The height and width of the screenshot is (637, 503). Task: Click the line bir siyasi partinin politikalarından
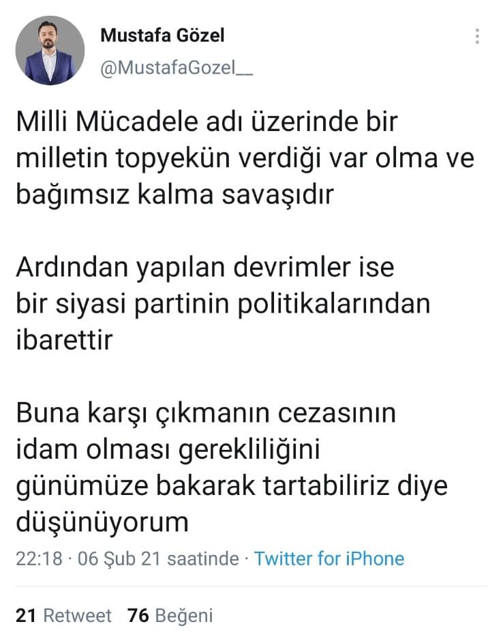click(224, 304)
